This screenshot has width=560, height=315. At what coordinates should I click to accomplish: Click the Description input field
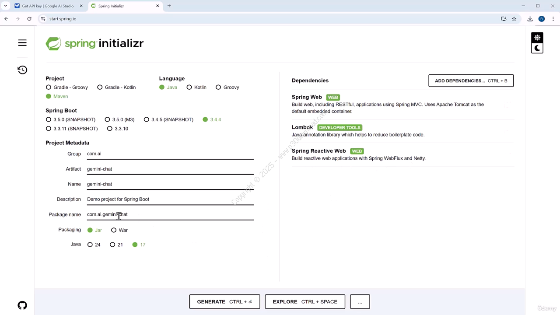pos(170,199)
